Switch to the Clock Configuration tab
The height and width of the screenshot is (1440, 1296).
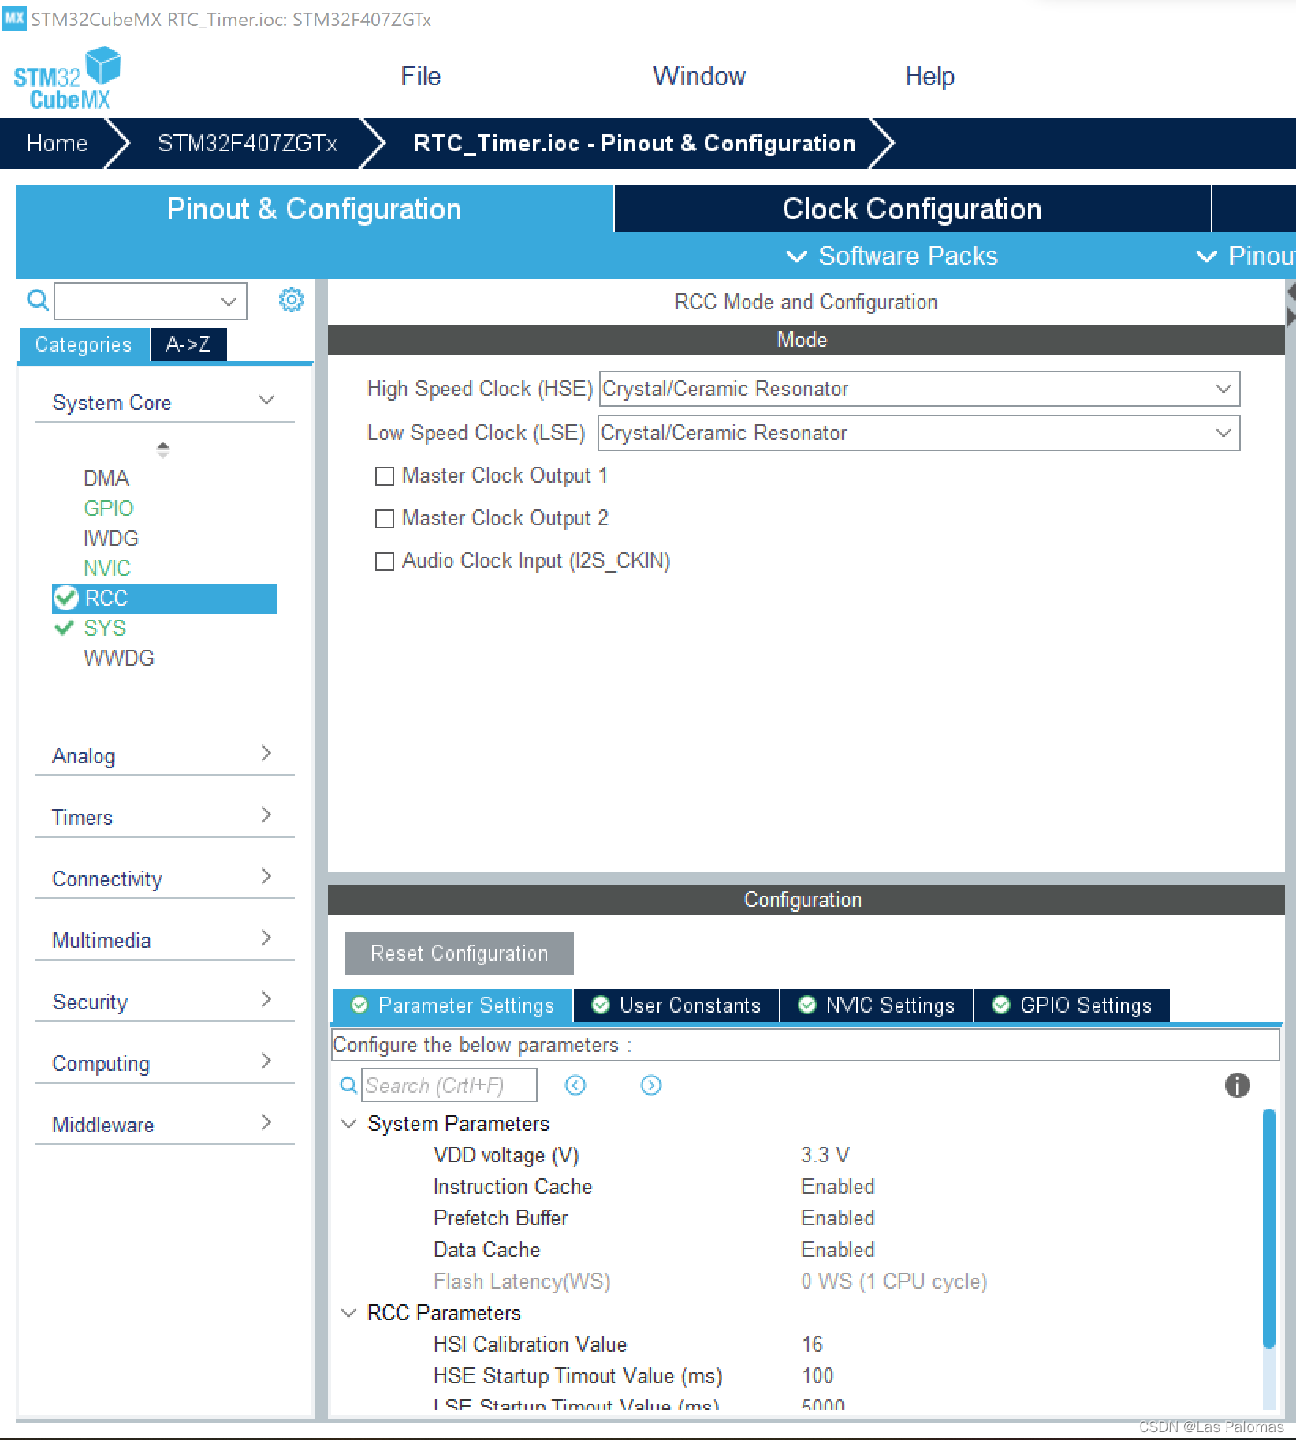click(x=912, y=209)
